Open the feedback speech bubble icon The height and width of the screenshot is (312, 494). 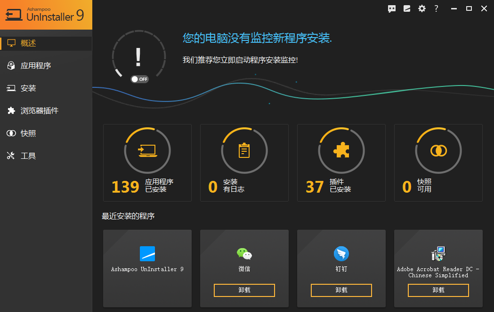pos(392,9)
